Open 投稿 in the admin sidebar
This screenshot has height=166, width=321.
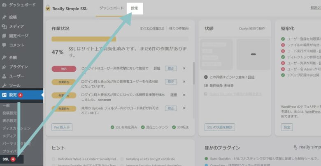13,17
